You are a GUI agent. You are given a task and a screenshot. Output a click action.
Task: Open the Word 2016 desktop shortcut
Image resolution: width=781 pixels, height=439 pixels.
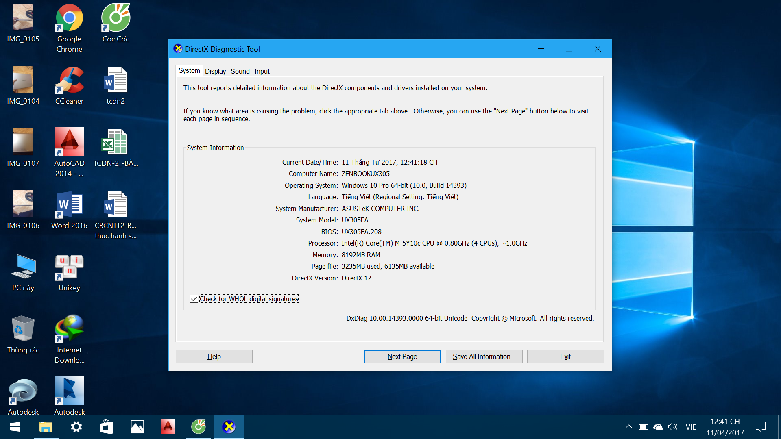[69, 210]
